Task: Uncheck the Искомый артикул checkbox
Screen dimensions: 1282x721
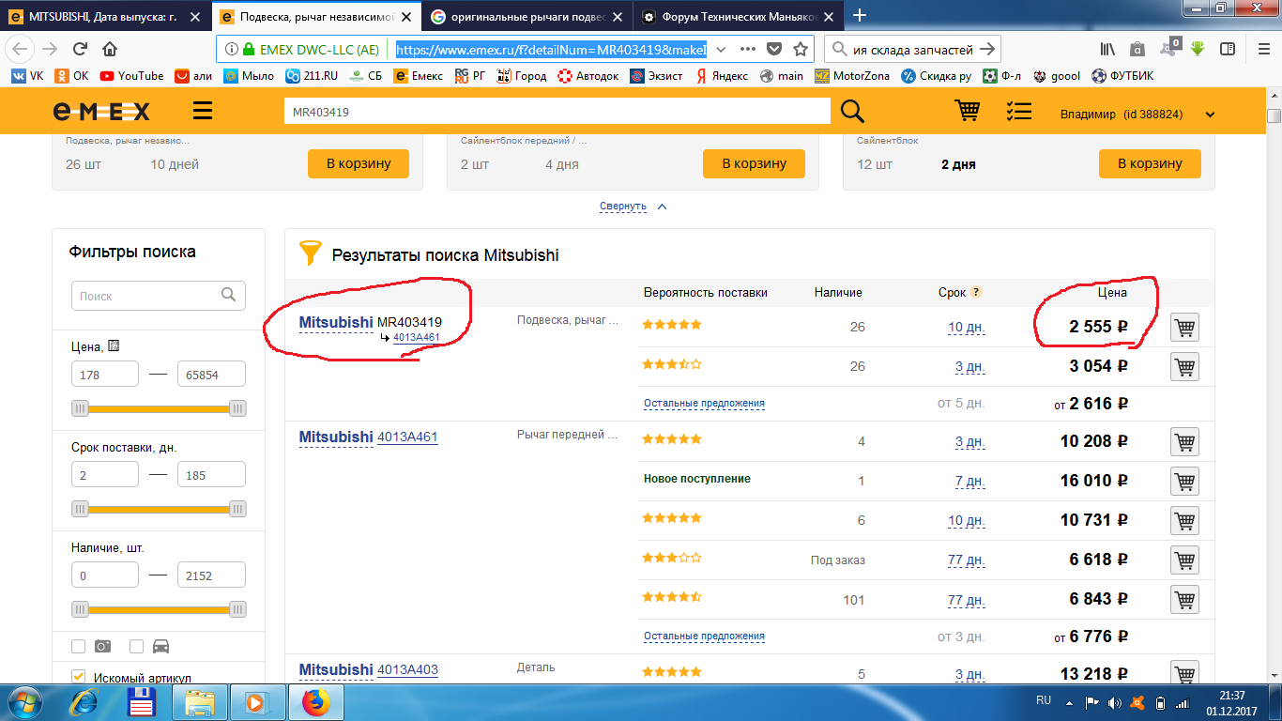Action: [x=79, y=677]
